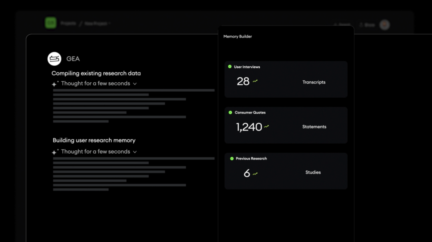Click the green status dot for User Interviews
Viewport: 432px width, 242px height.
point(230,67)
